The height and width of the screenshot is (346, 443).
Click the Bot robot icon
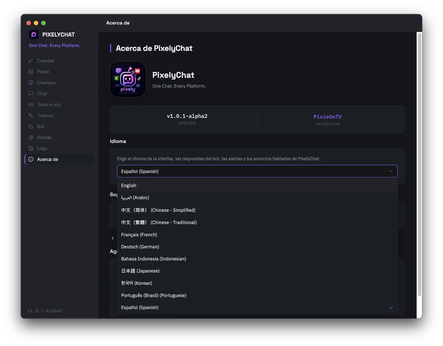[31, 126]
